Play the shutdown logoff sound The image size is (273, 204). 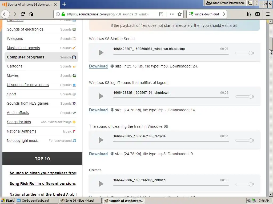tap(101, 96)
